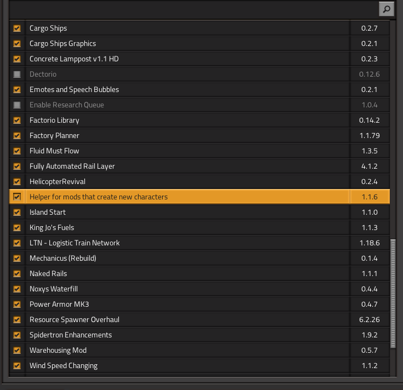The height and width of the screenshot is (390, 403).
Task: Select the Factorio Library mod name
Action: coord(55,120)
